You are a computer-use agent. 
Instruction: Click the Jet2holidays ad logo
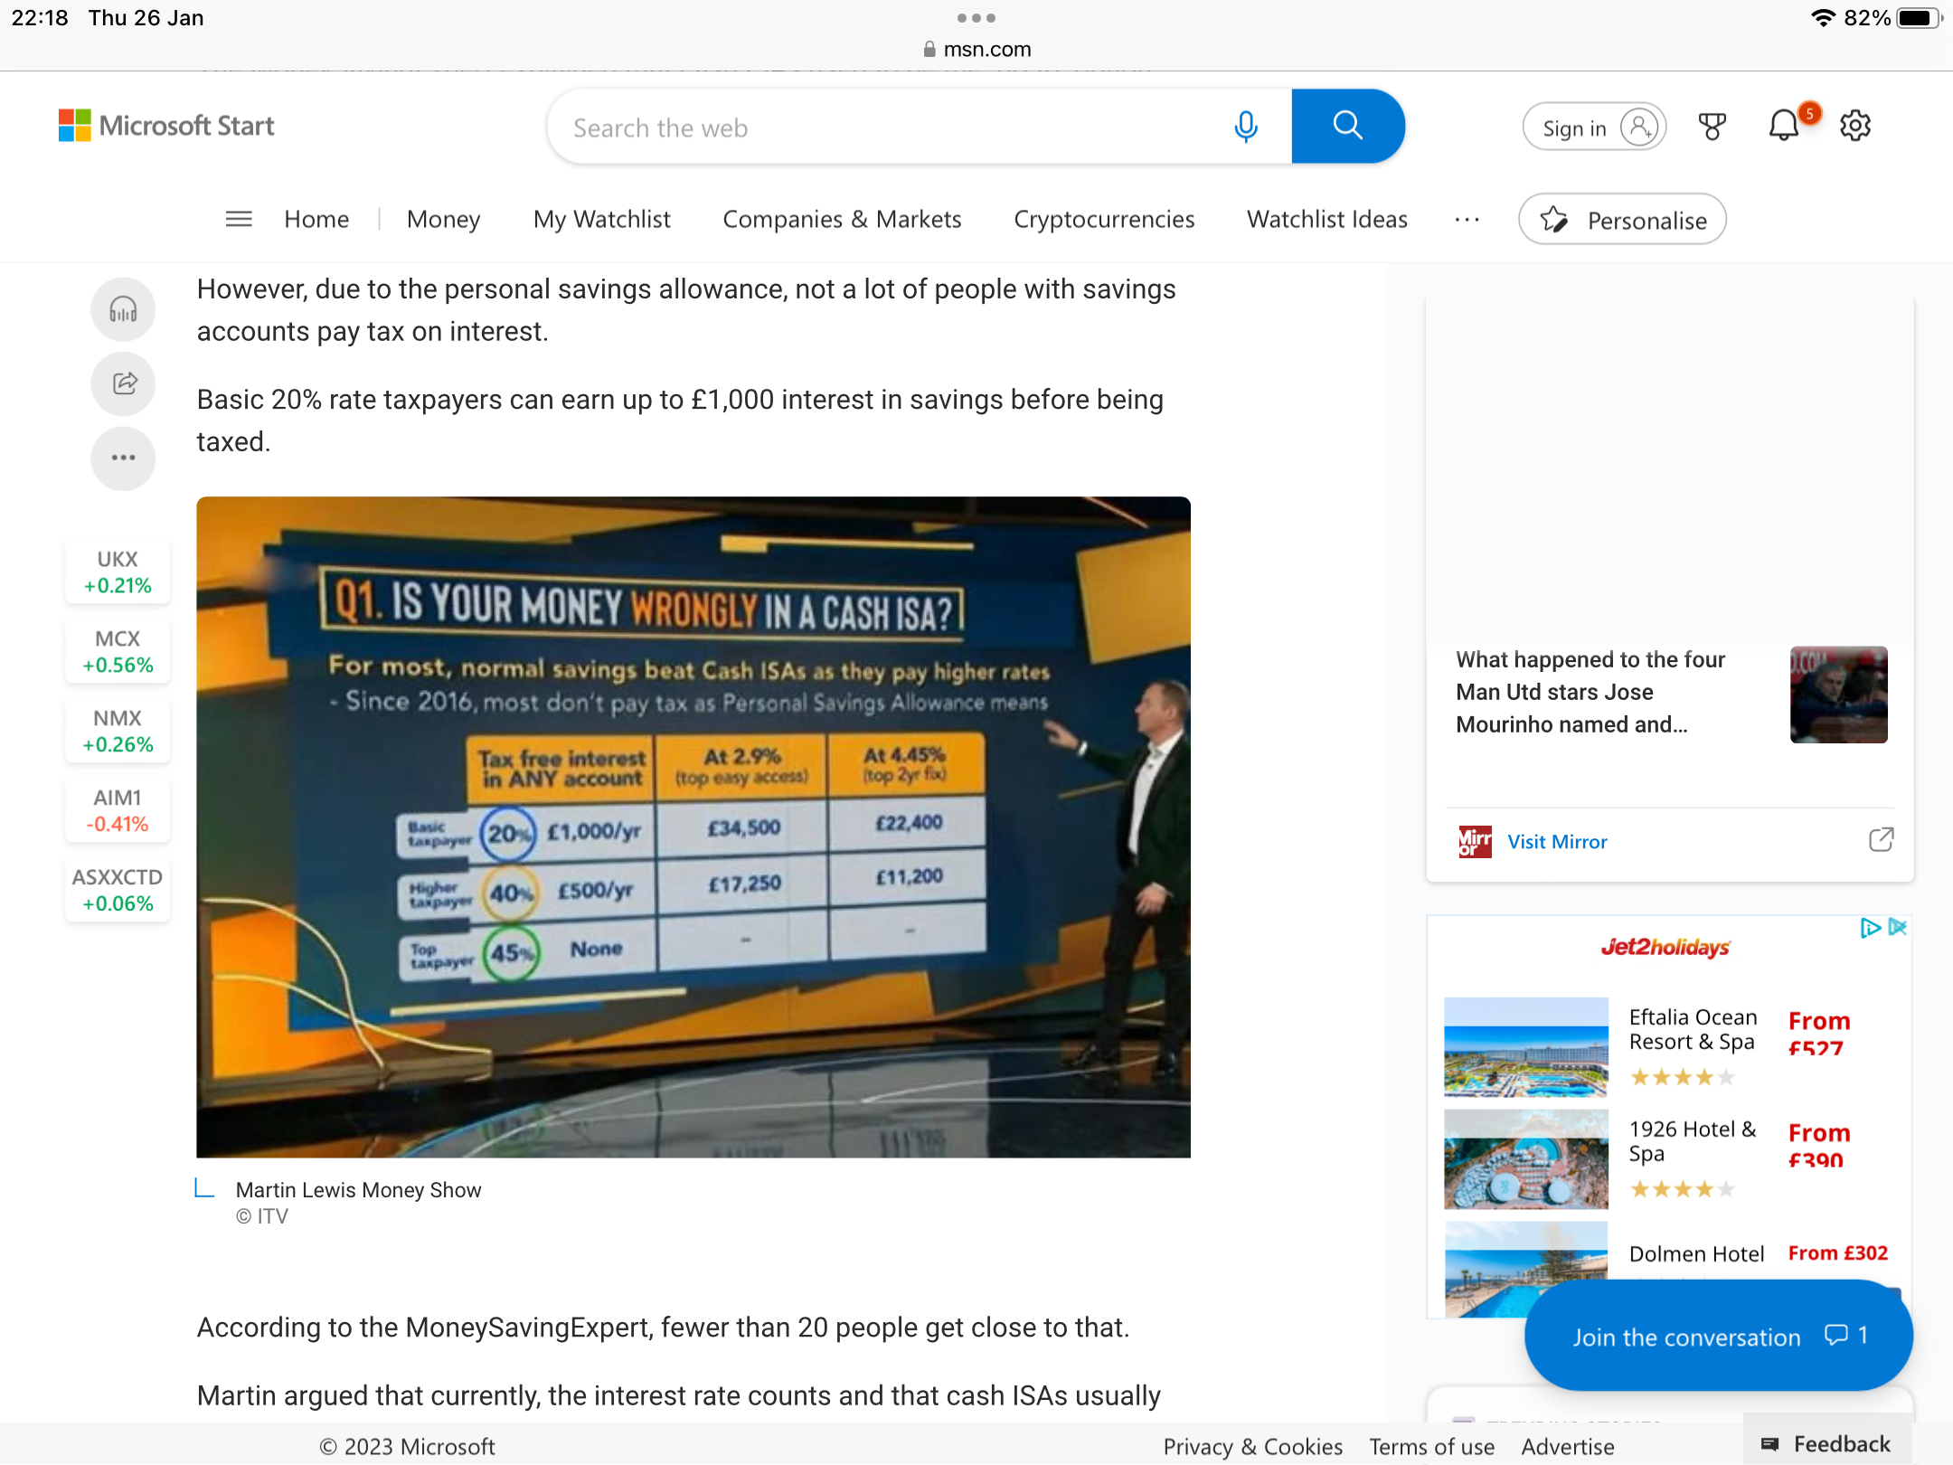tap(1665, 947)
